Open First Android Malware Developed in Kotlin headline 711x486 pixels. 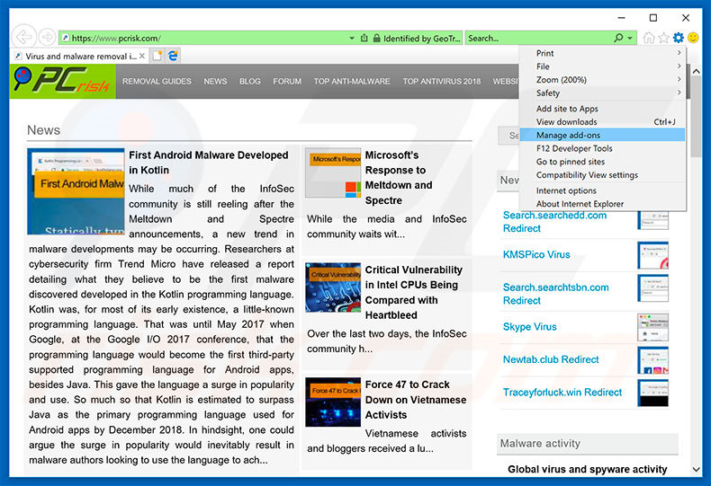click(x=209, y=163)
